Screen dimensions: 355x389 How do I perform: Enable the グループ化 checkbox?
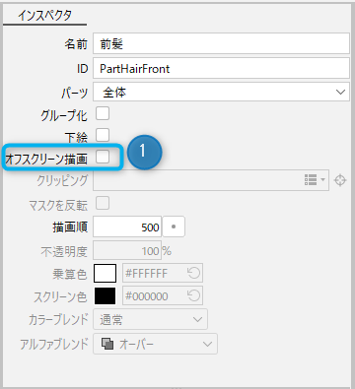(103, 113)
